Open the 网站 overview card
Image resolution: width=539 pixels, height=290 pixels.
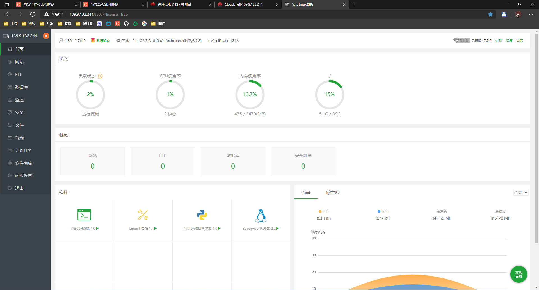coord(93,161)
